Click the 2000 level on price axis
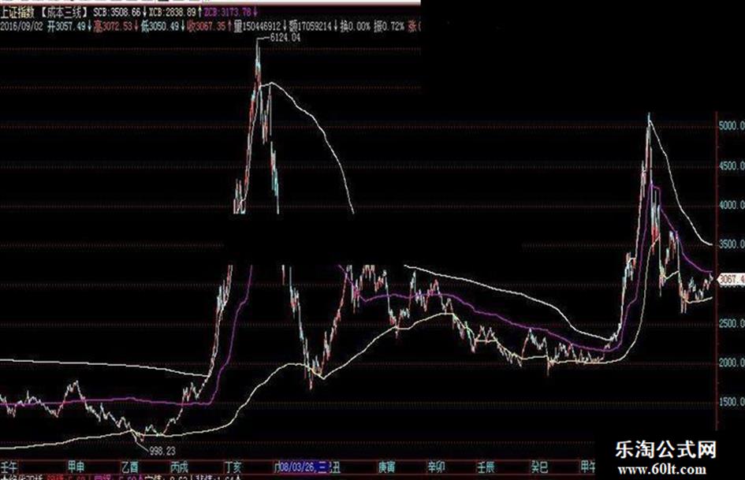This screenshot has width=745, height=480. tap(732, 363)
